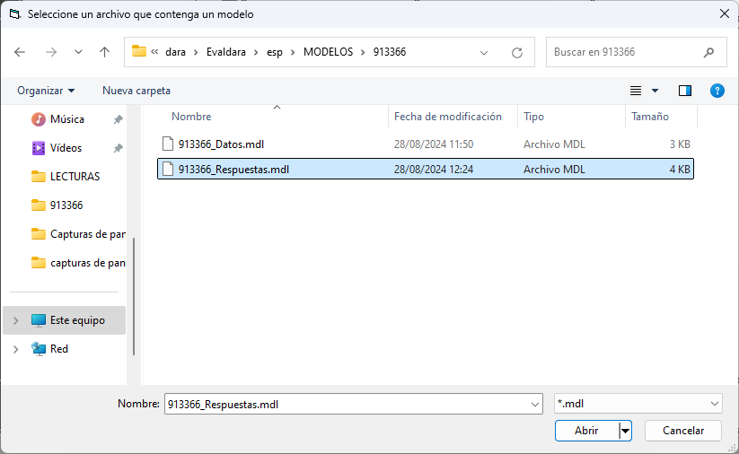Open Vídeos in the sidebar
Viewport: 739px width, 454px height.
point(66,148)
